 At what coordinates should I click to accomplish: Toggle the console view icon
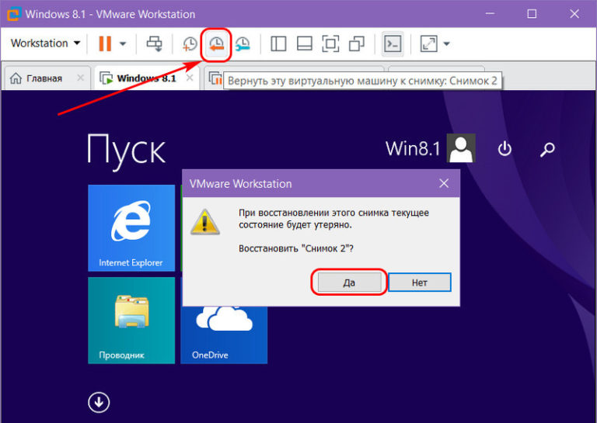(393, 43)
